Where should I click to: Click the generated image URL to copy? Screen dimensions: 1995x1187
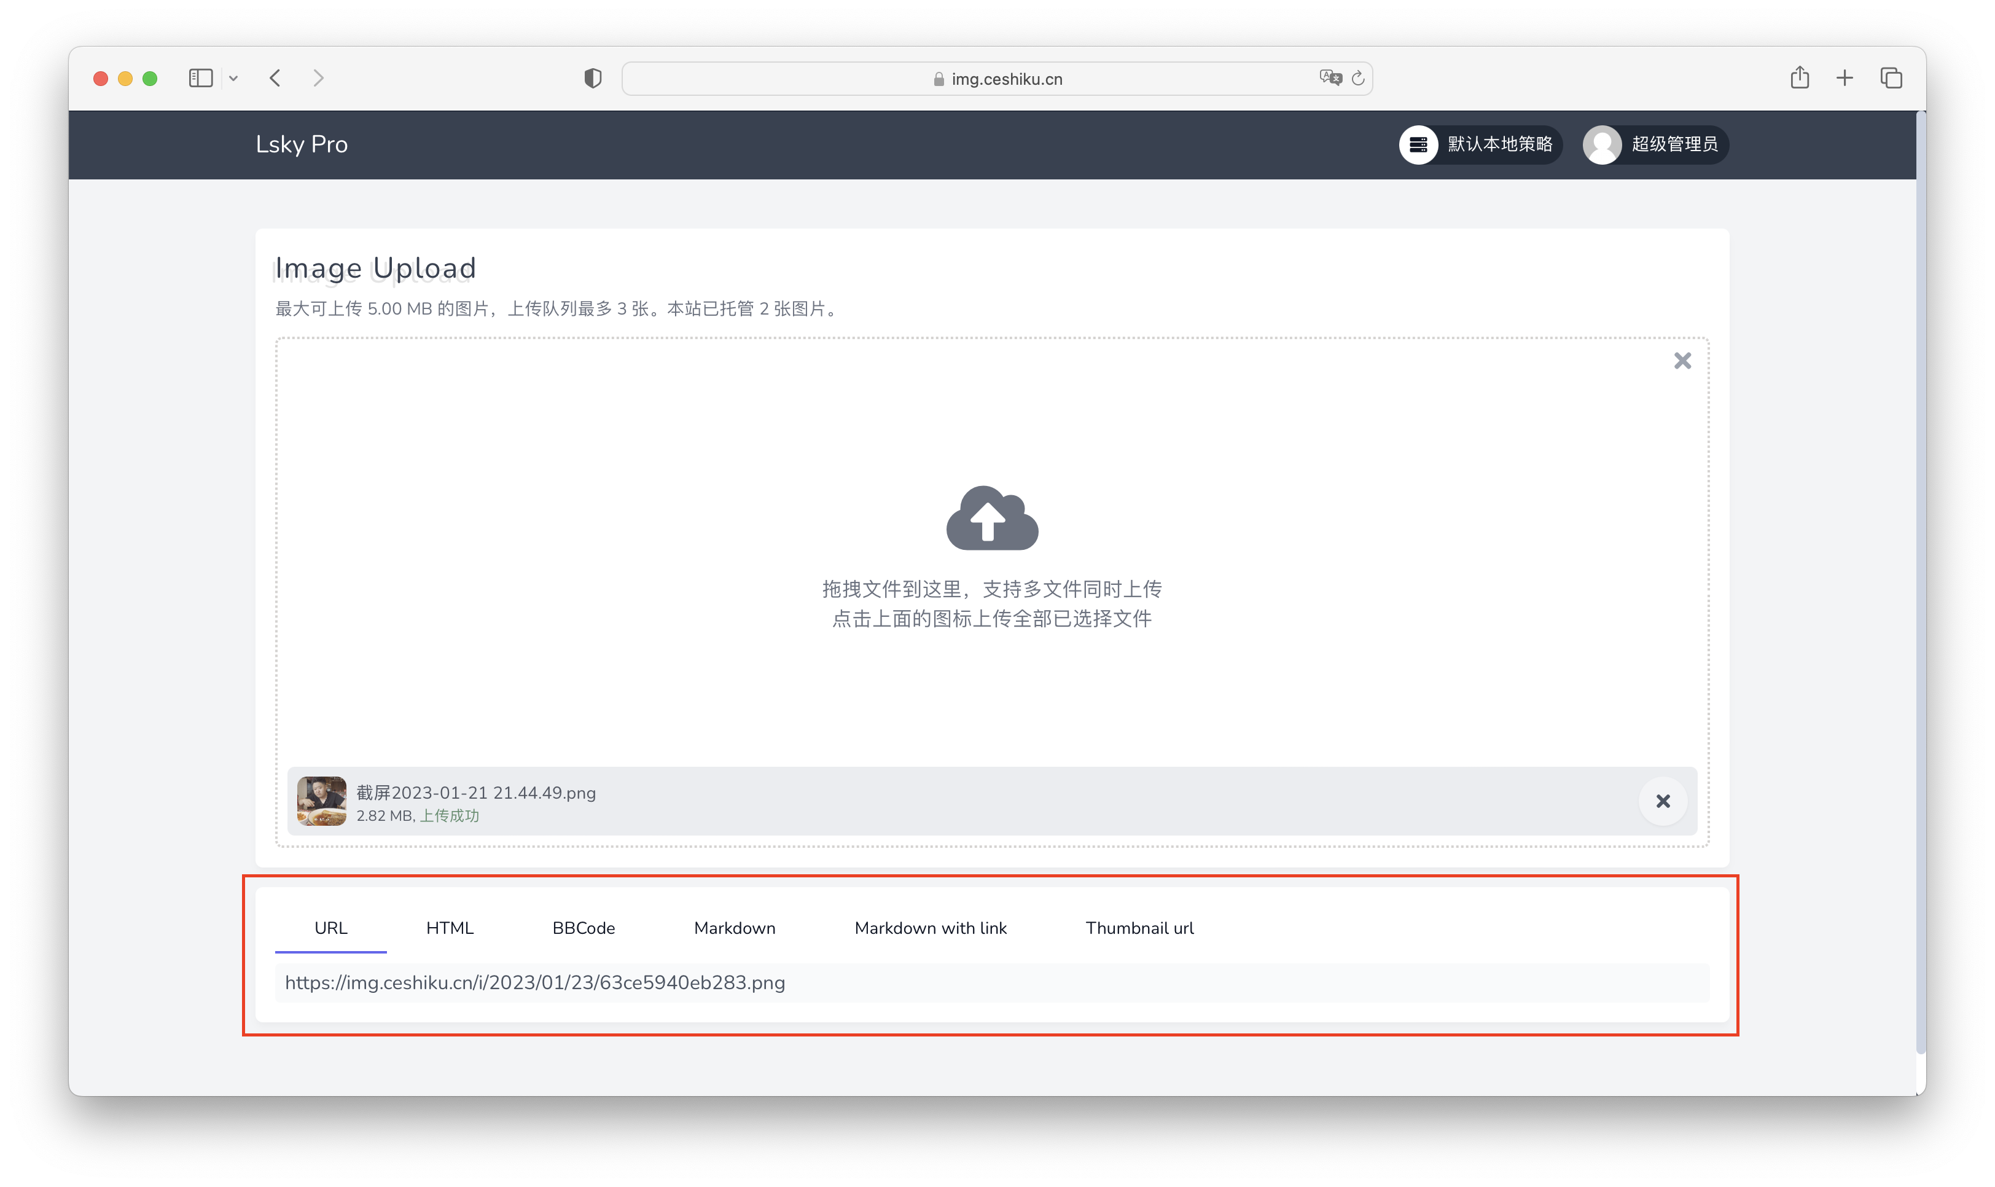point(991,983)
